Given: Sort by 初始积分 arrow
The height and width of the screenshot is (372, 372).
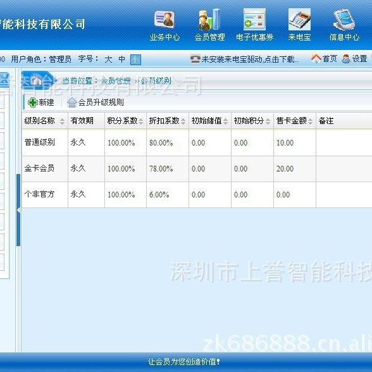Looking at the screenshot, I should (x=268, y=121).
